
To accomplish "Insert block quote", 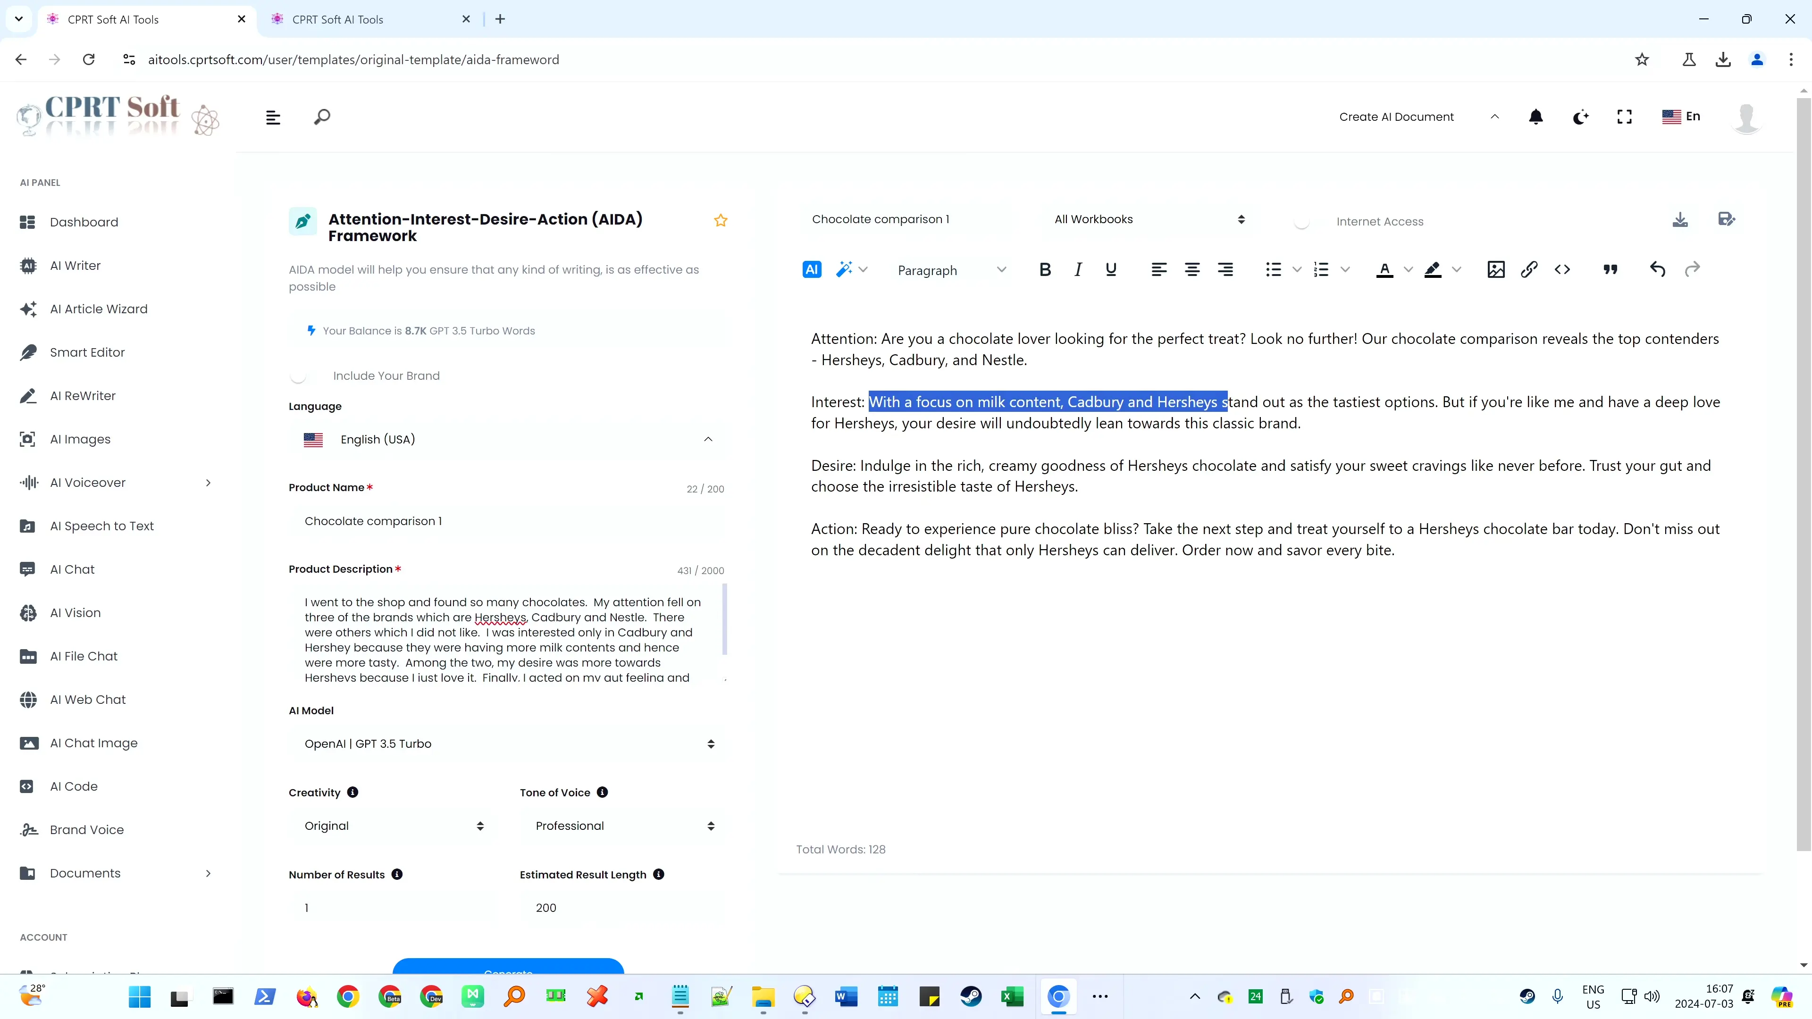I will coord(1610,269).
